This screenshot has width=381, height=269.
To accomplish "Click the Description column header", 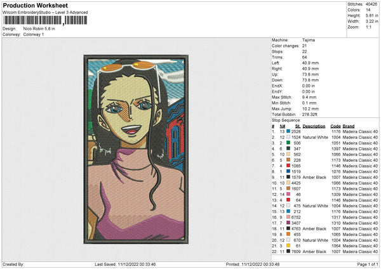I will pos(314,126).
